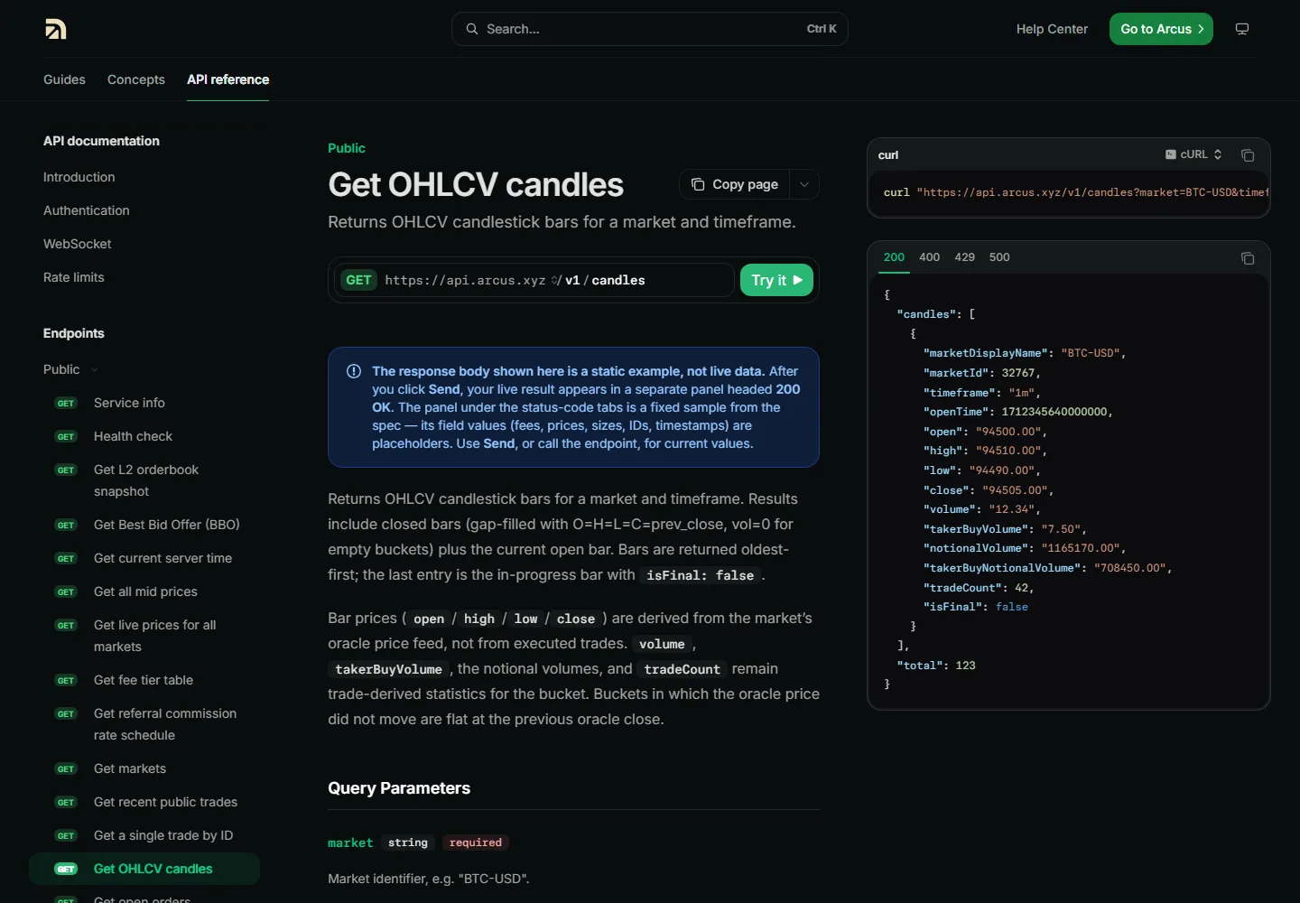Open Get live prices for all markets

pyautogui.click(x=144, y=636)
